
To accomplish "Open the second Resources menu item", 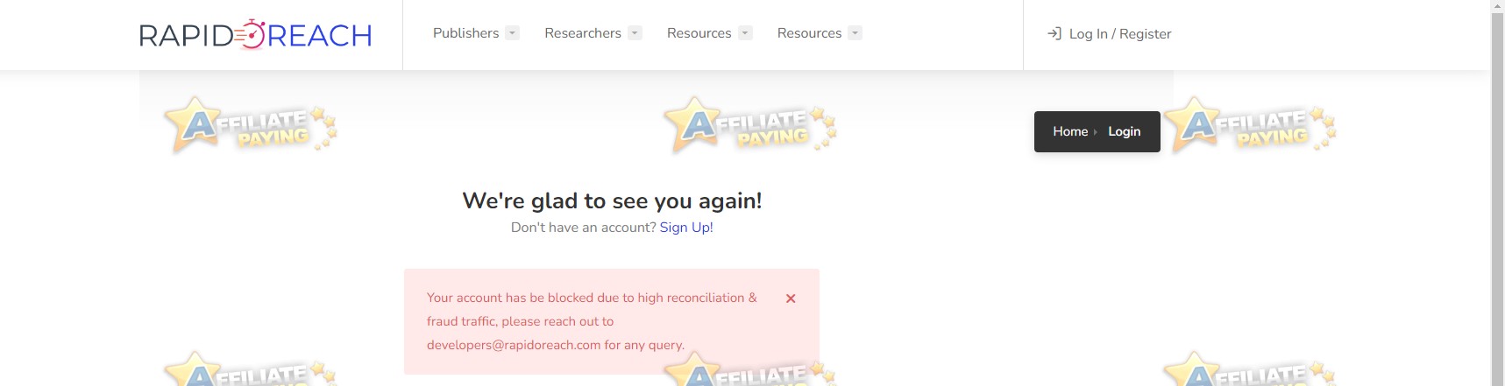I will tap(809, 33).
